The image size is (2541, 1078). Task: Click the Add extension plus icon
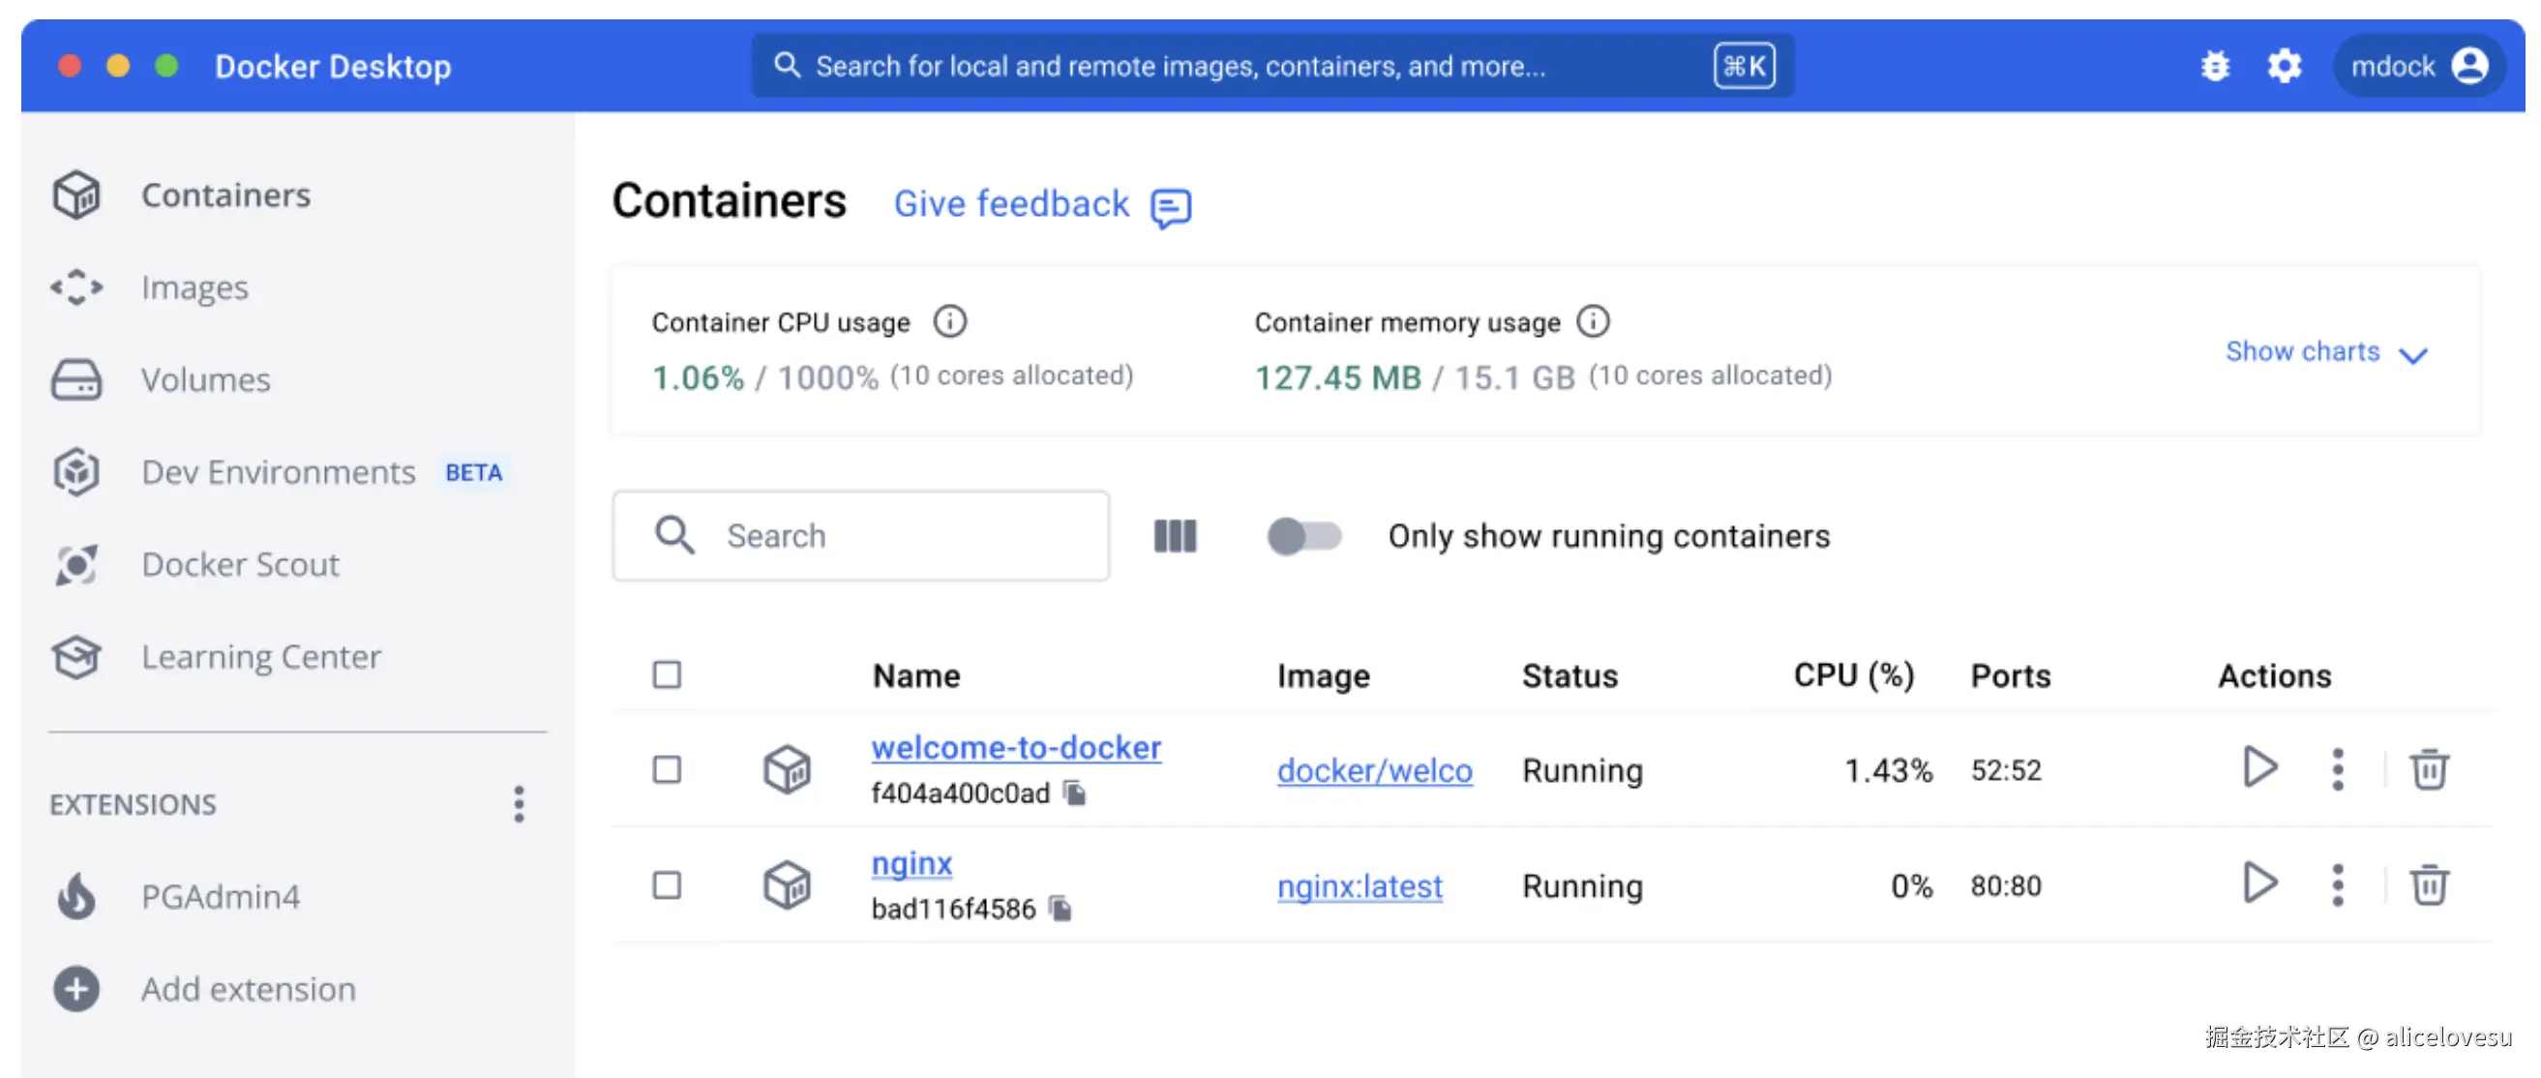(77, 988)
